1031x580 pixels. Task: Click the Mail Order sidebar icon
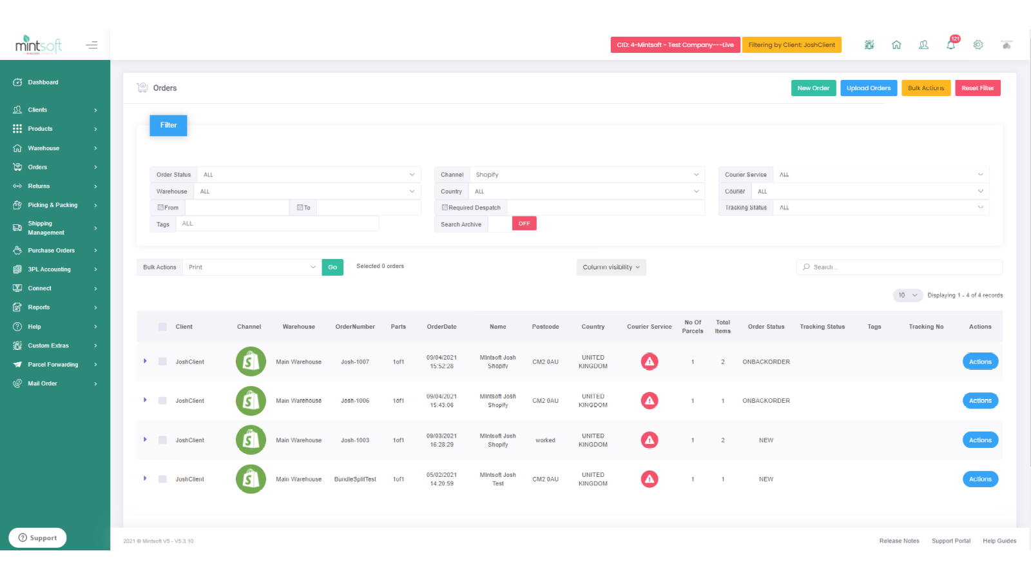coord(17,383)
